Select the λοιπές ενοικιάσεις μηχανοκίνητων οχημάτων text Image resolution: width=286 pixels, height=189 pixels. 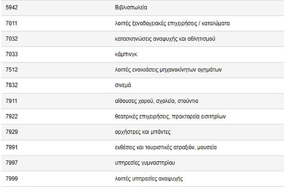(168, 70)
